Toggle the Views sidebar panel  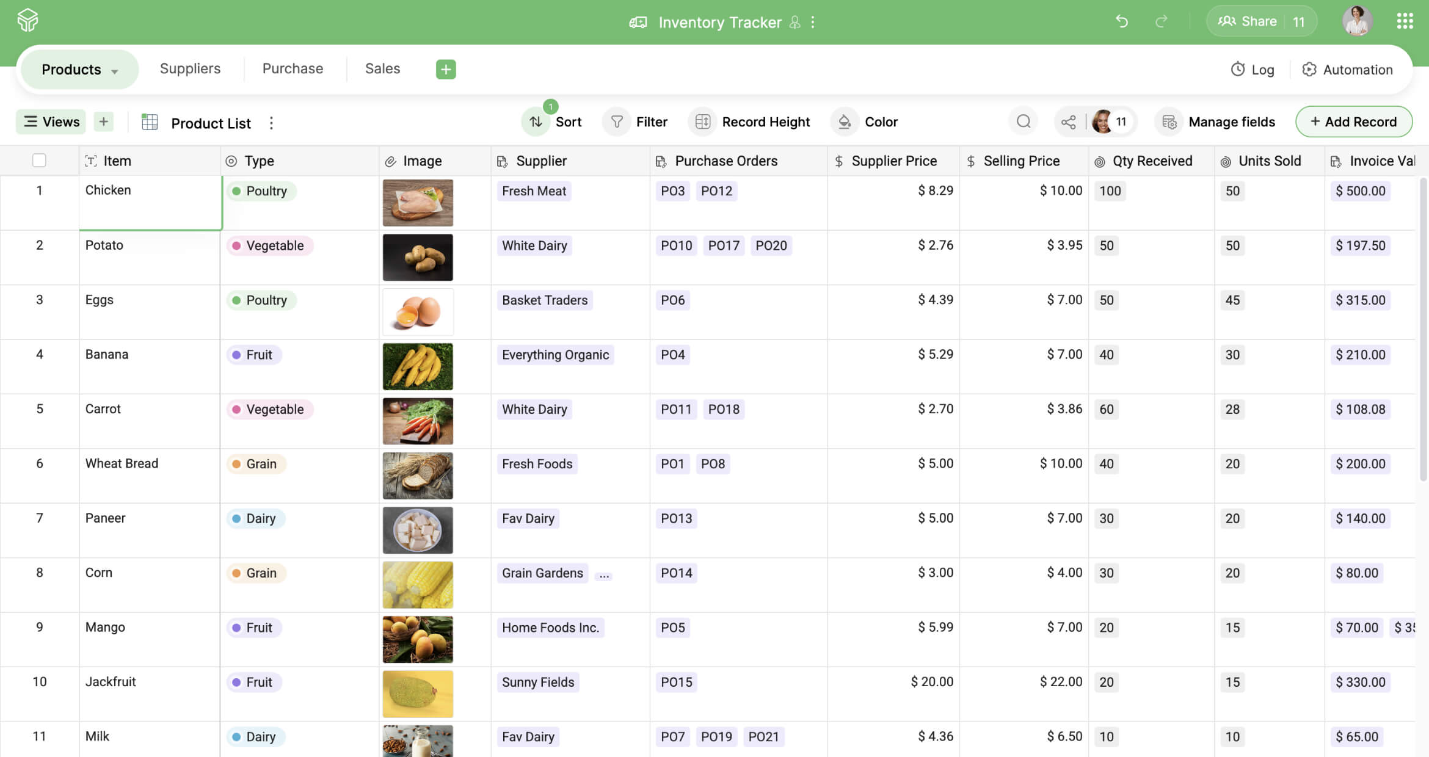[x=51, y=121]
